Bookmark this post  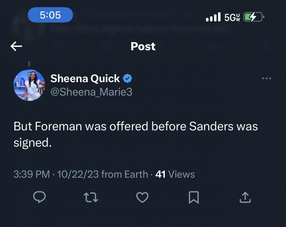(x=194, y=197)
